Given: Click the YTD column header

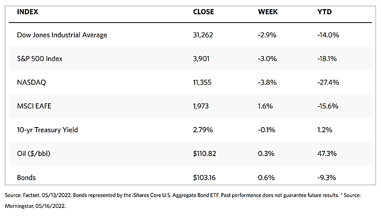Looking at the screenshot, I should 324,12.
